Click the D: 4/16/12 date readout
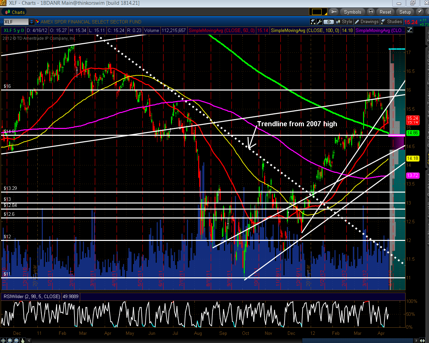429x343 pixels. (x=37, y=30)
